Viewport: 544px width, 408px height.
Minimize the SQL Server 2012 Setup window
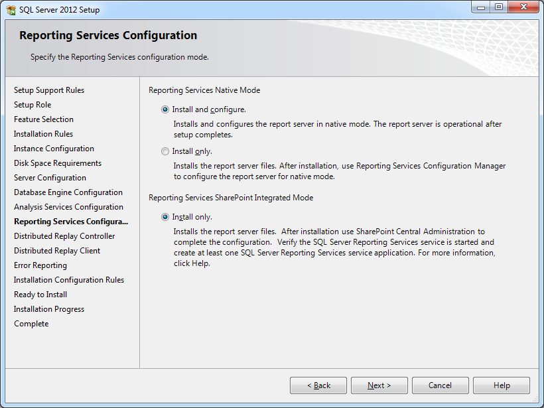coord(481,7)
